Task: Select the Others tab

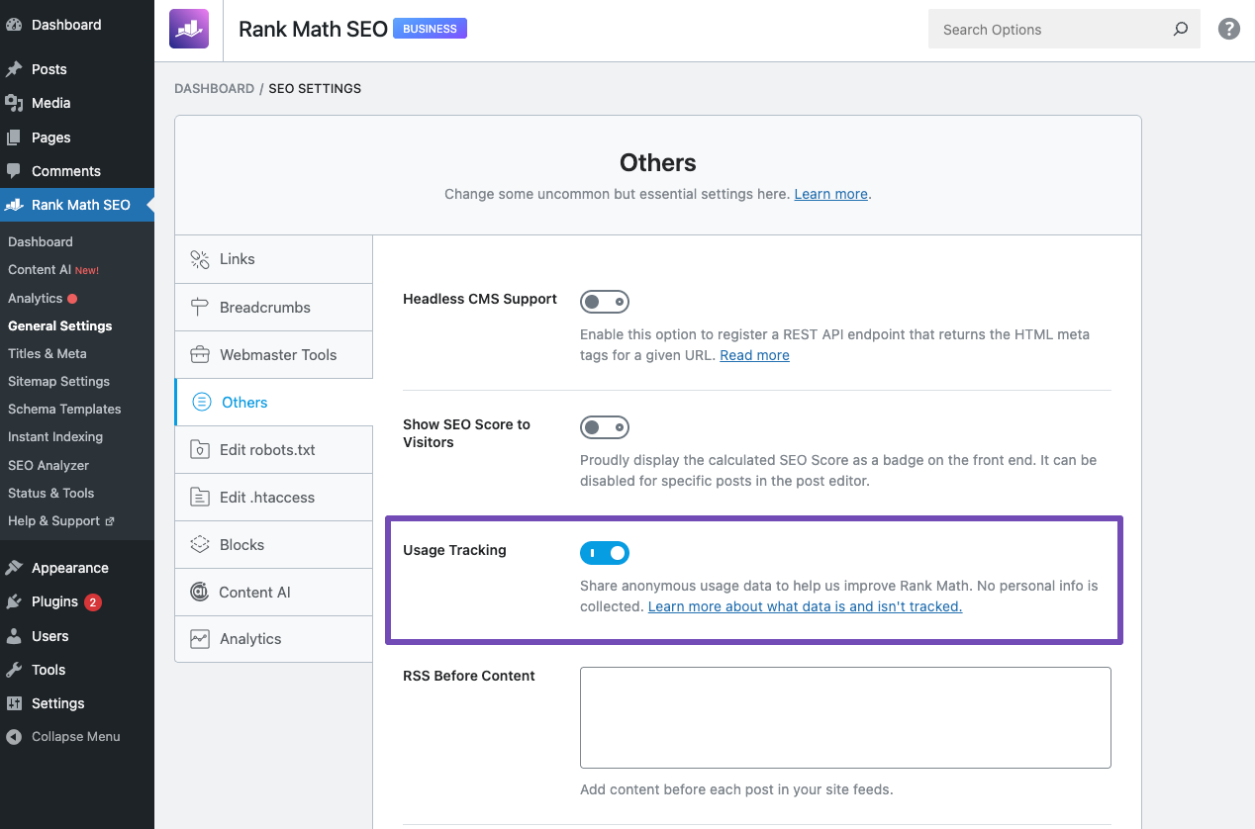Action: point(274,403)
